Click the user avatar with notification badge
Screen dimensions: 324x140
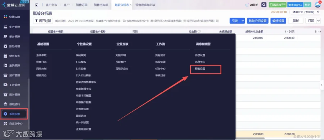(318, 5)
